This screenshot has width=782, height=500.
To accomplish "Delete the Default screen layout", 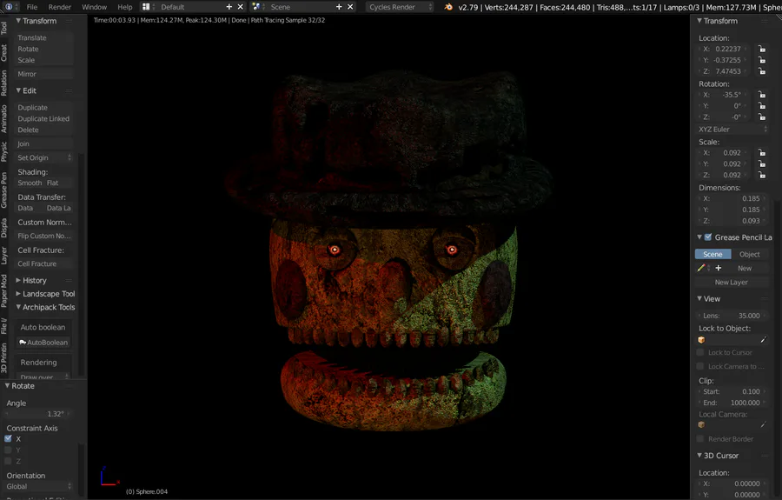I will 241,7.
